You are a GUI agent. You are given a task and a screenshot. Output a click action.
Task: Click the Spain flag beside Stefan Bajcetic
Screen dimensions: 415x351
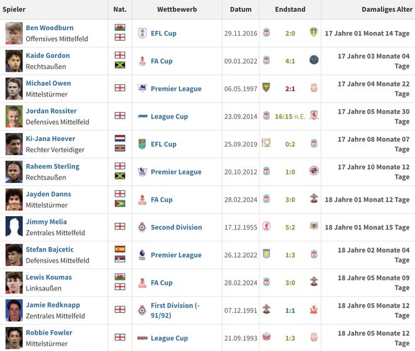coord(120,249)
